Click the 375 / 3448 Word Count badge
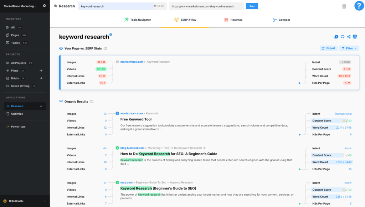This screenshot has width=365, height=207. pyautogui.click(x=344, y=76)
